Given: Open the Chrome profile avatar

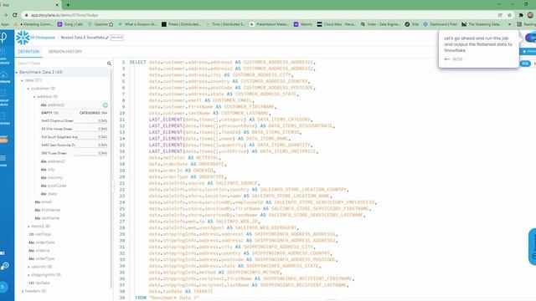Looking at the screenshot, I should [530, 15].
